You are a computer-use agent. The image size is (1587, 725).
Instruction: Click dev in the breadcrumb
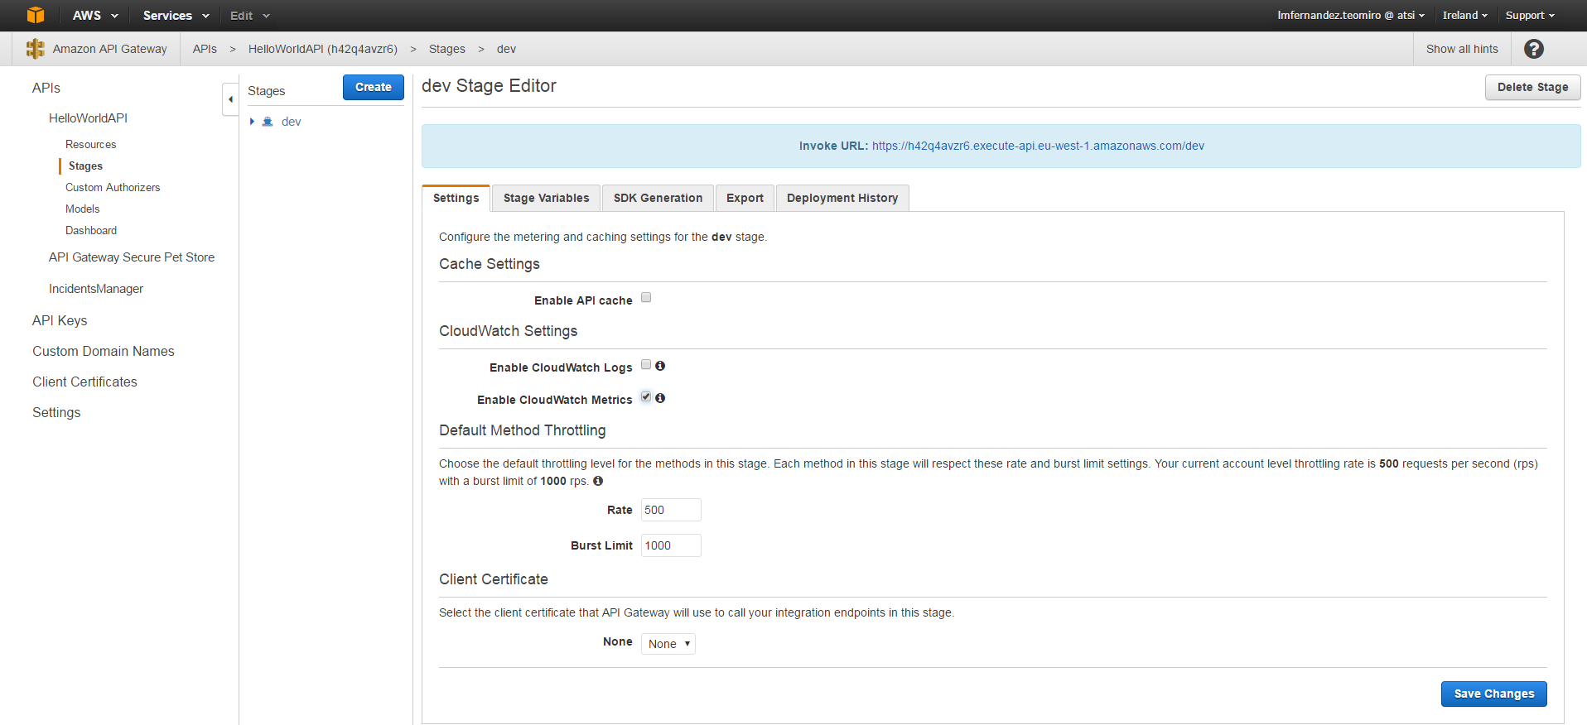click(506, 49)
